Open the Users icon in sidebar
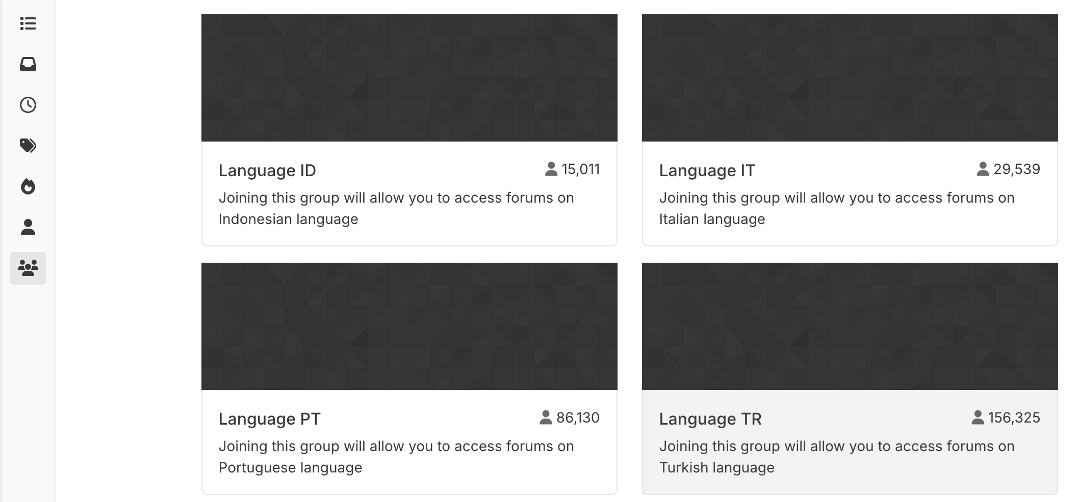The height and width of the screenshot is (502, 1076). tap(28, 227)
